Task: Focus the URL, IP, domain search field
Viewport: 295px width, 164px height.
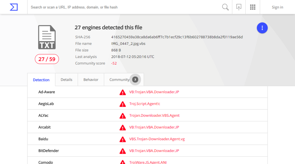Action: 124,7
